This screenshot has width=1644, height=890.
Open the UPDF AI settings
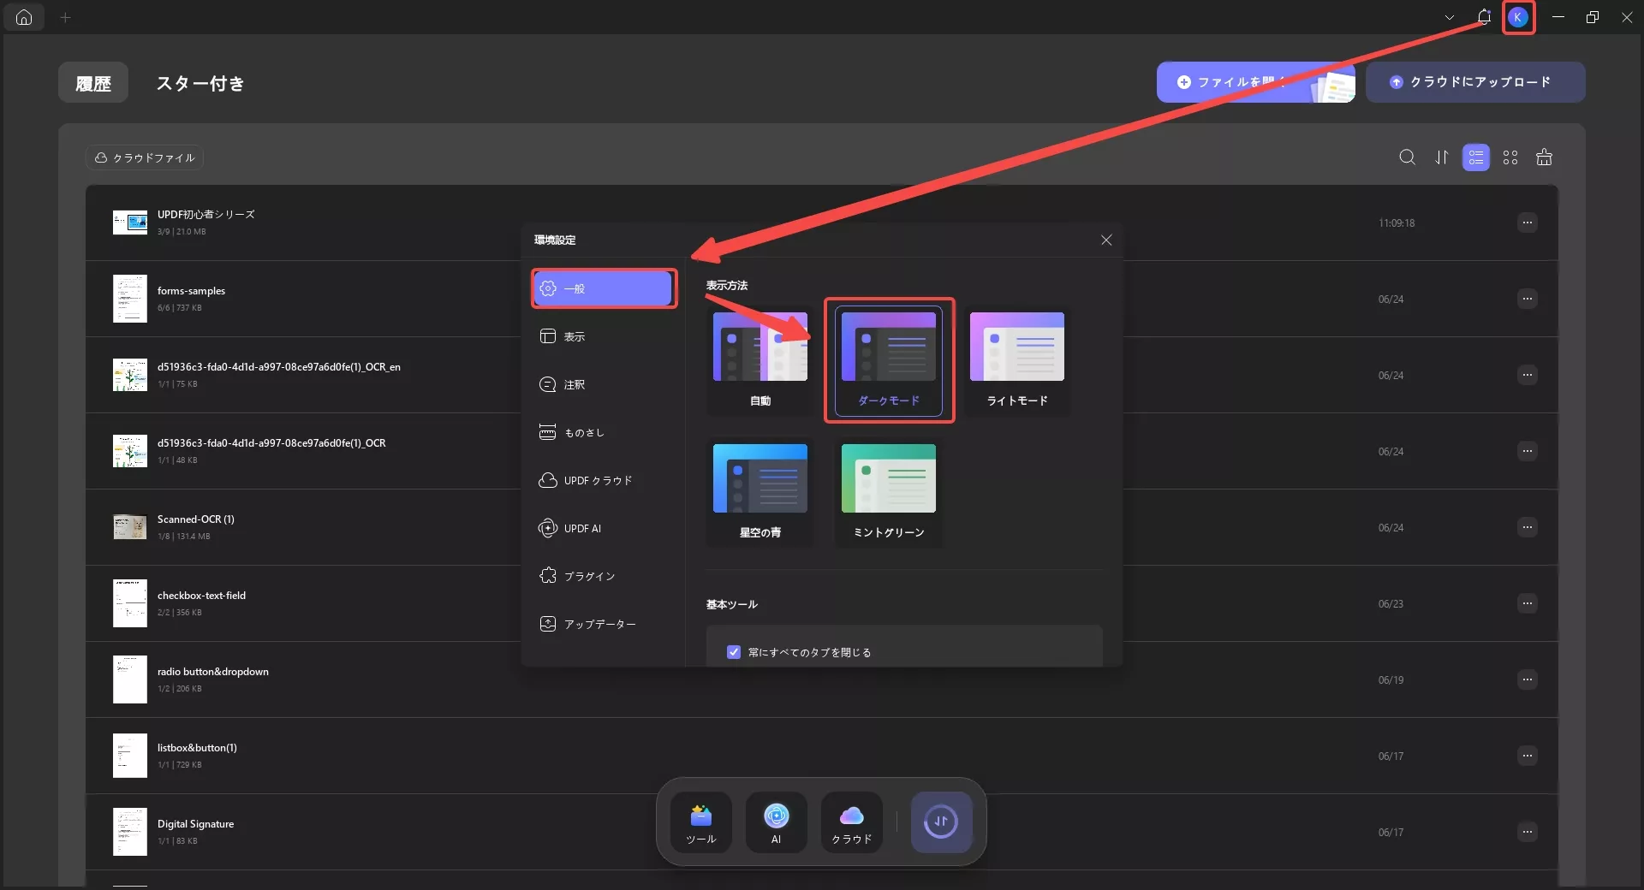tap(603, 528)
